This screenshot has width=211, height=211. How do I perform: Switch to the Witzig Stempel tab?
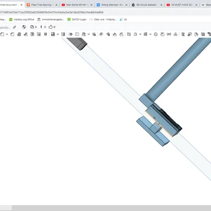(111, 5)
